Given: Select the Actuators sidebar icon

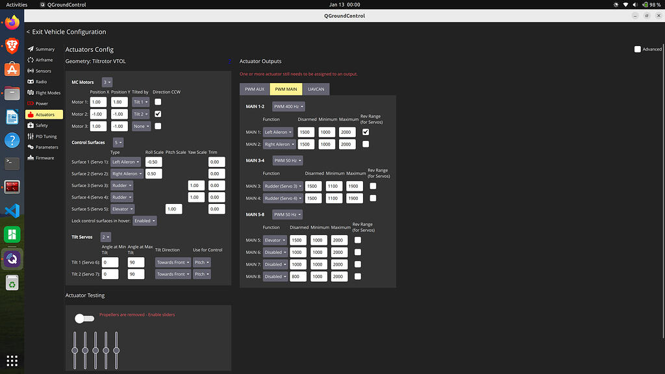Looking at the screenshot, I should (31, 114).
